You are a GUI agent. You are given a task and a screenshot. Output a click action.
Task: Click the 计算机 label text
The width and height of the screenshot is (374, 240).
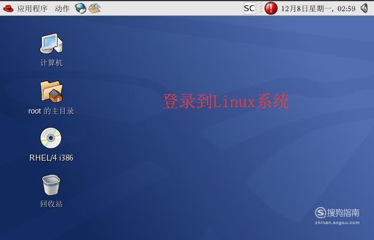point(51,63)
